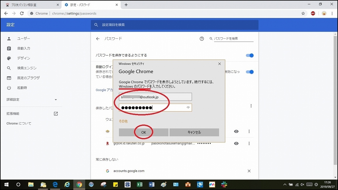Open the Adblock Plus extension icon
This screenshot has width=338, height=190.
[313, 13]
